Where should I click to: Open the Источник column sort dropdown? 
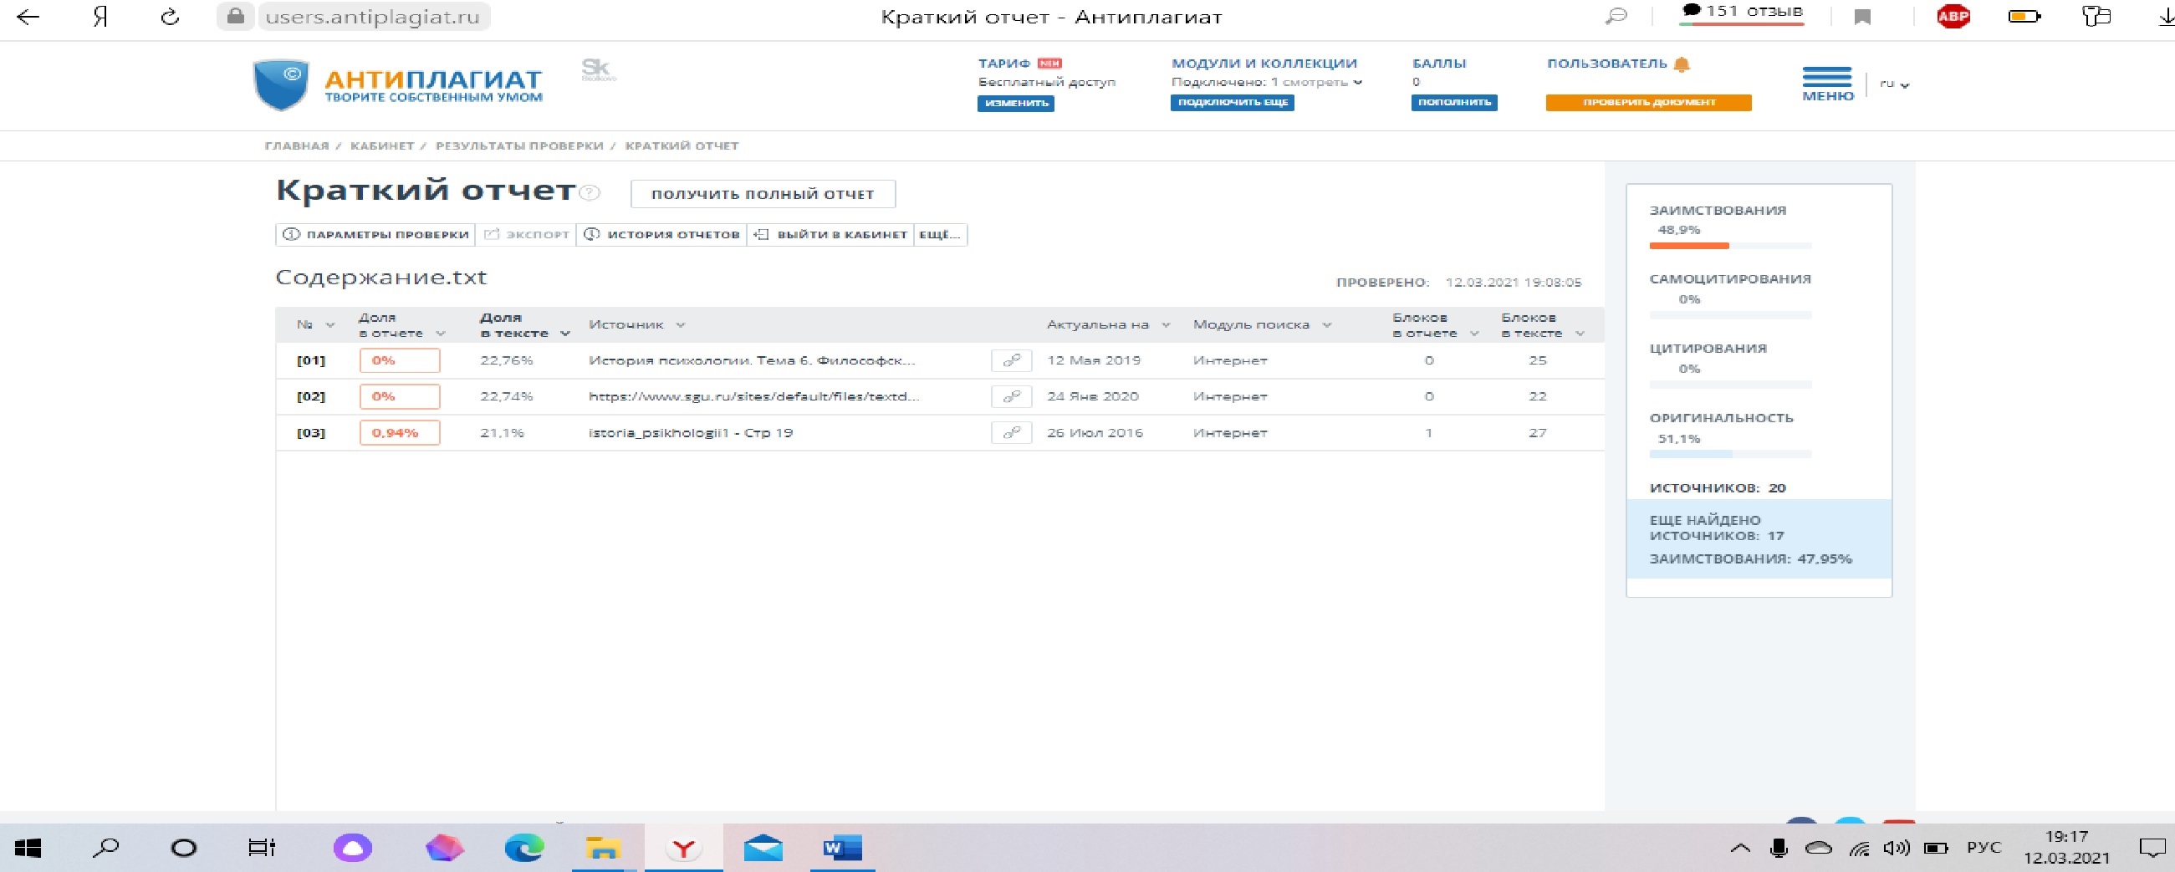[x=681, y=325]
